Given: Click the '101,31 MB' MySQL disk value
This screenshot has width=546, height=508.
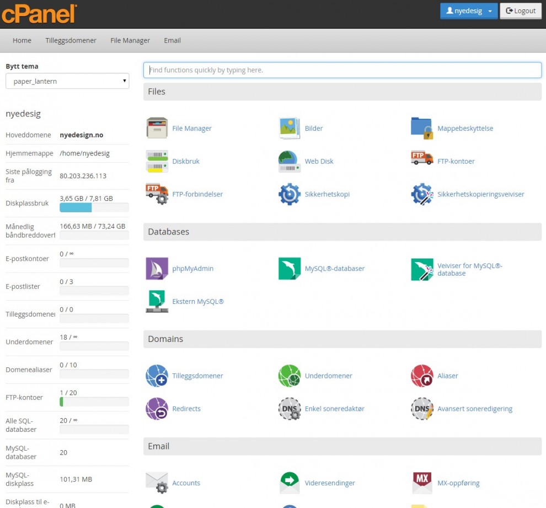Looking at the screenshot, I should [x=76, y=479].
